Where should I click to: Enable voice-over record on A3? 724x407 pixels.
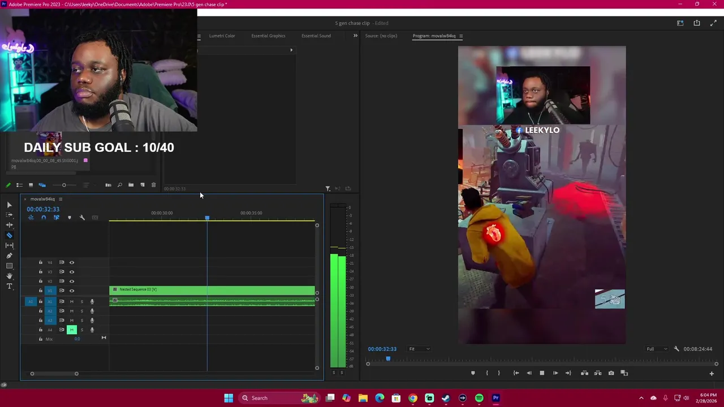click(92, 321)
